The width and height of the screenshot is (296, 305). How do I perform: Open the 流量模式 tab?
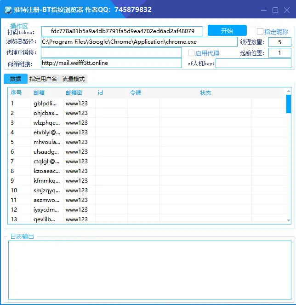pos(74,79)
